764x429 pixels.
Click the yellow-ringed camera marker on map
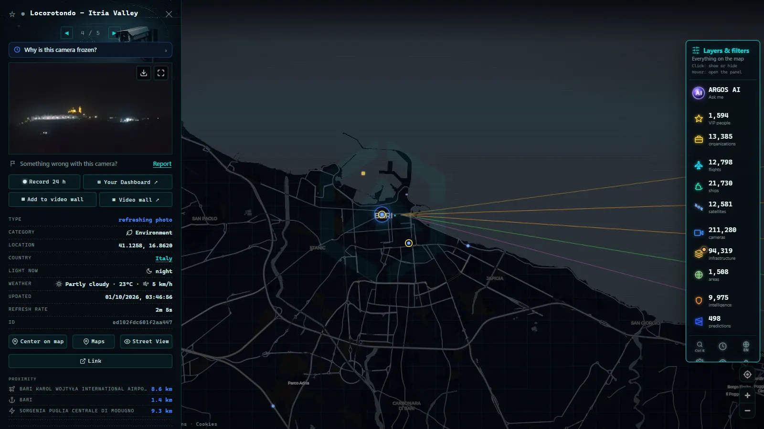[409, 243]
